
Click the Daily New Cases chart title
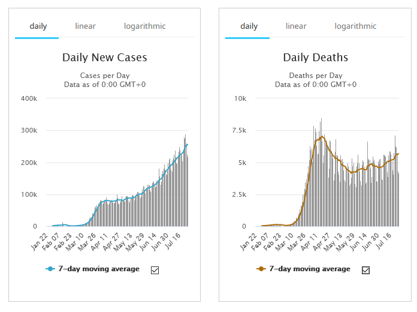tap(105, 58)
